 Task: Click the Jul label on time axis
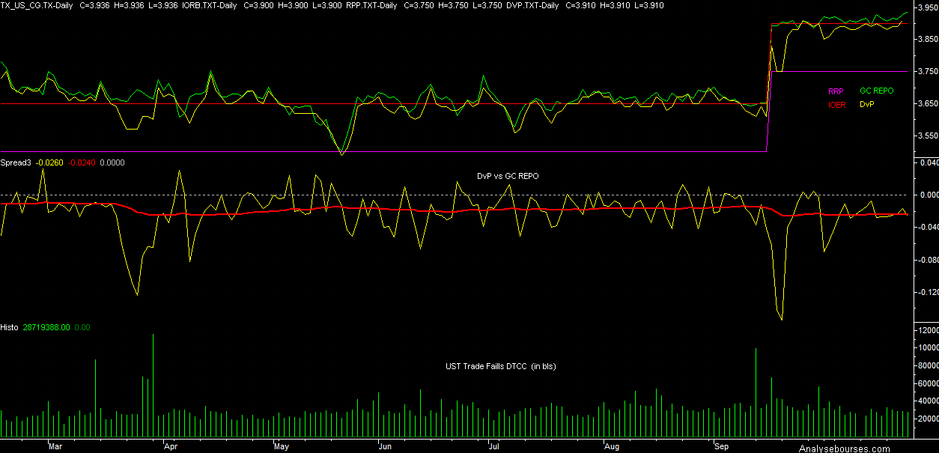[x=494, y=446]
